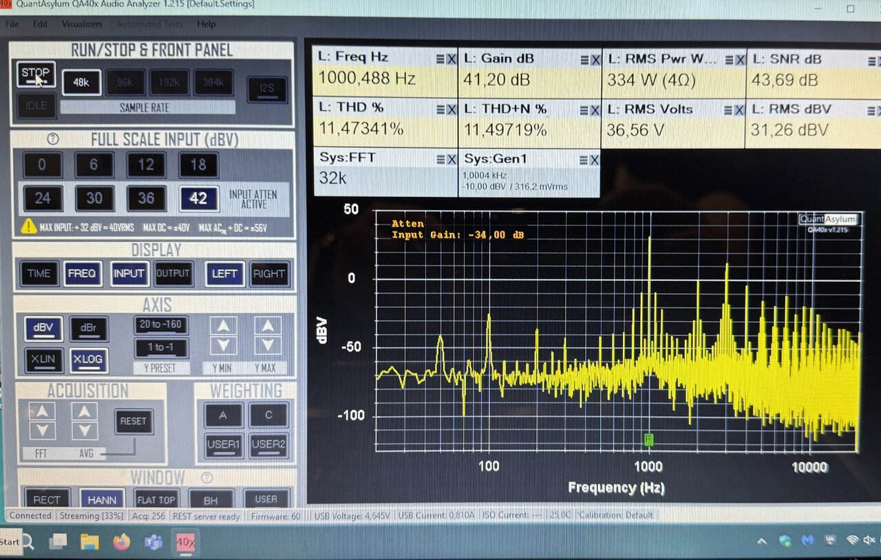Stop acquisition with the STOP button
The image size is (881, 560).
click(x=36, y=74)
